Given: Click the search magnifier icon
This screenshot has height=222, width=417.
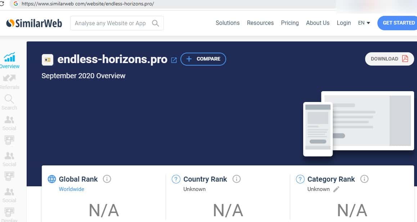Looking at the screenshot, I should (155, 23).
